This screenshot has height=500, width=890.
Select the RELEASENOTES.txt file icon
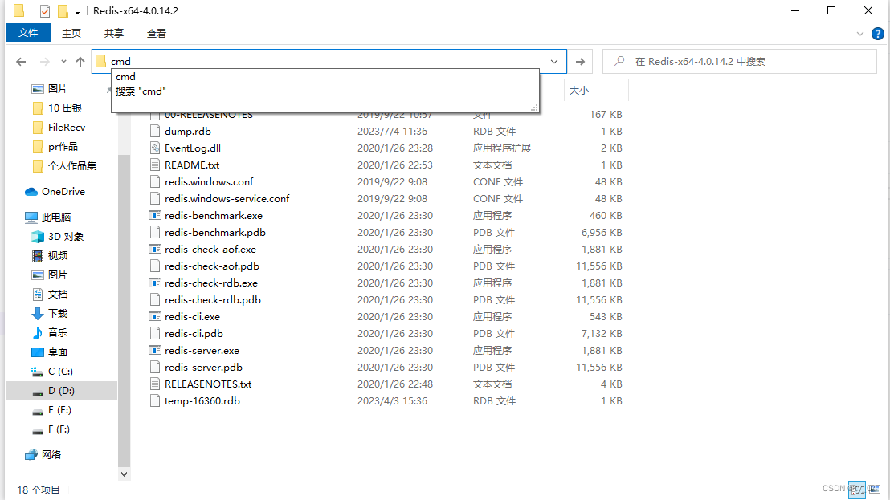[155, 384]
